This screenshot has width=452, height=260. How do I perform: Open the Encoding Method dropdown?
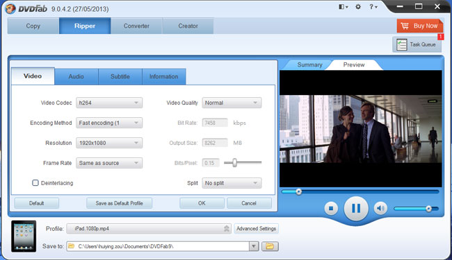pos(109,123)
